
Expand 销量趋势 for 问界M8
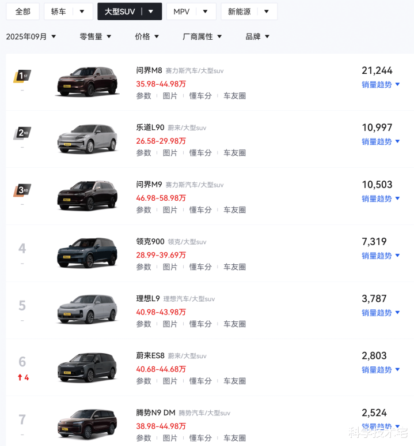point(381,84)
